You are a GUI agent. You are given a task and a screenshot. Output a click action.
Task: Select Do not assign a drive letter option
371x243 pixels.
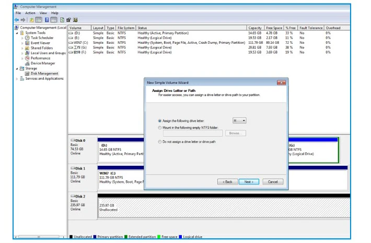coord(160,142)
